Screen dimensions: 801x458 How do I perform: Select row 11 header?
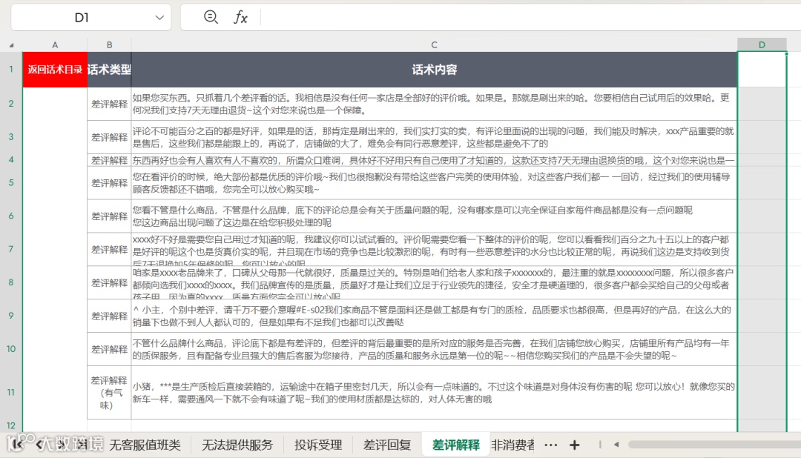[x=11, y=393]
